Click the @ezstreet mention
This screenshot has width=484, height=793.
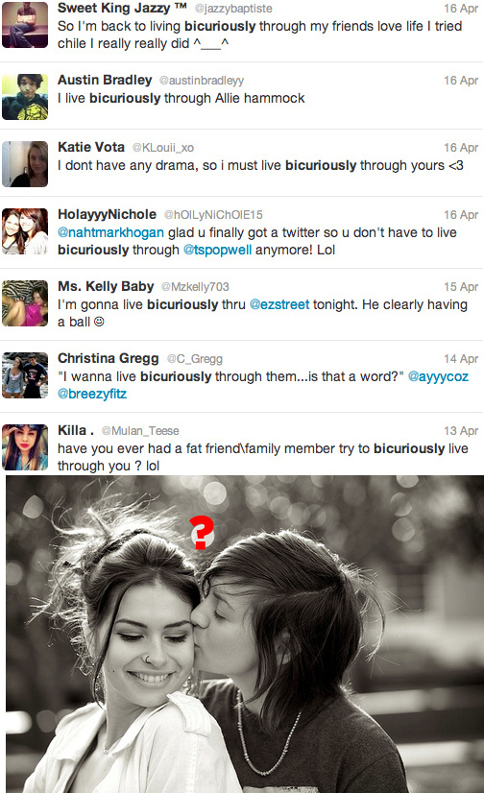279,304
